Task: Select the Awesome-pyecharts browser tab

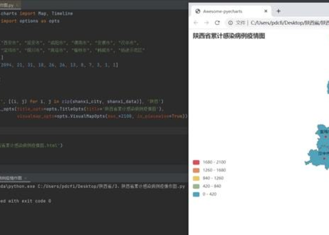Action: (x=231, y=11)
